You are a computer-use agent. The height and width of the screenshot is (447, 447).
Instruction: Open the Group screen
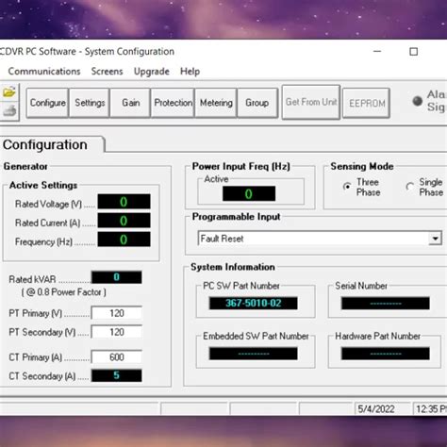point(257,103)
